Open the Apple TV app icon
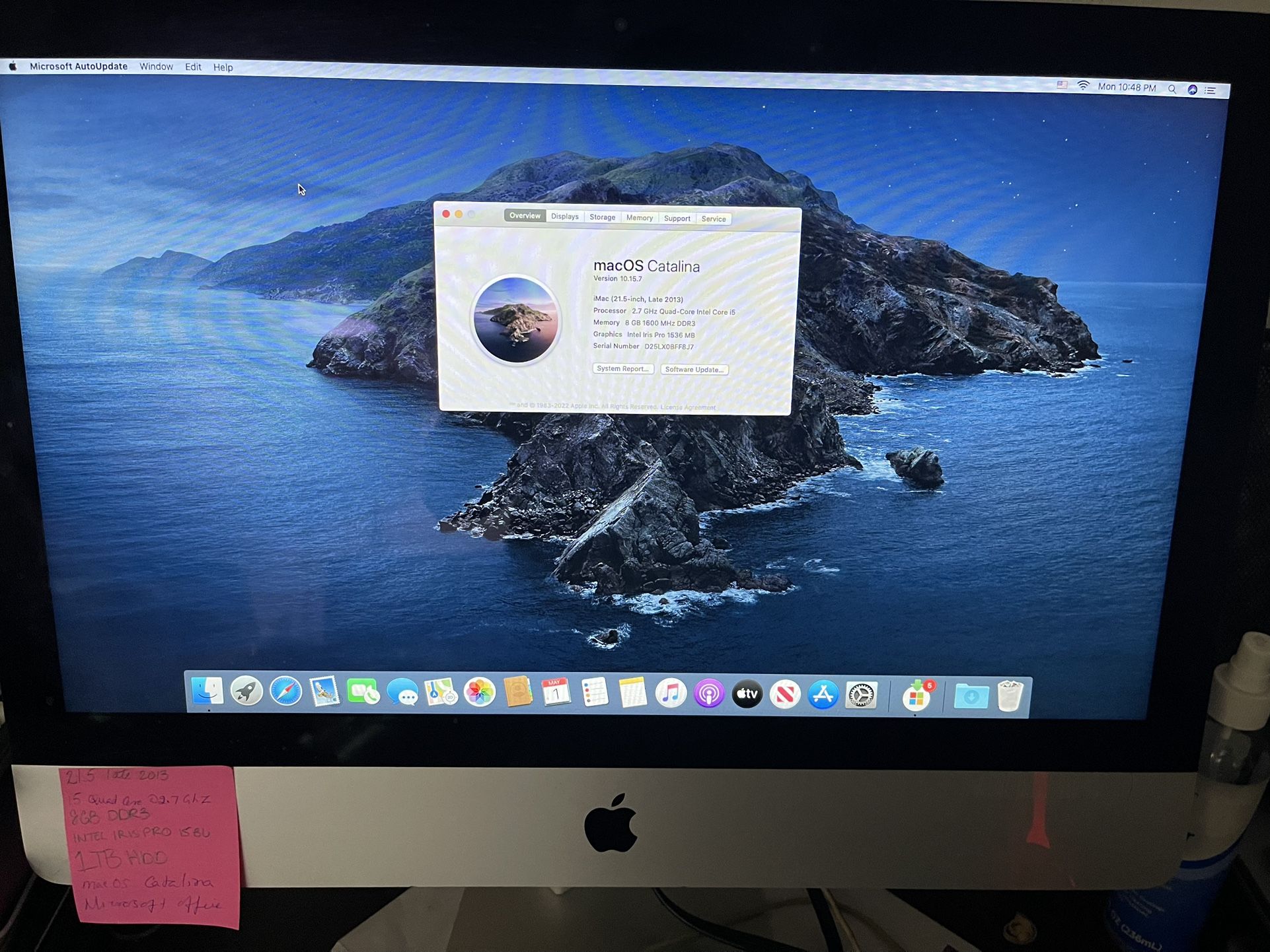Image resolution: width=1270 pixels, height=952 pixels. [x=747, y=695]
